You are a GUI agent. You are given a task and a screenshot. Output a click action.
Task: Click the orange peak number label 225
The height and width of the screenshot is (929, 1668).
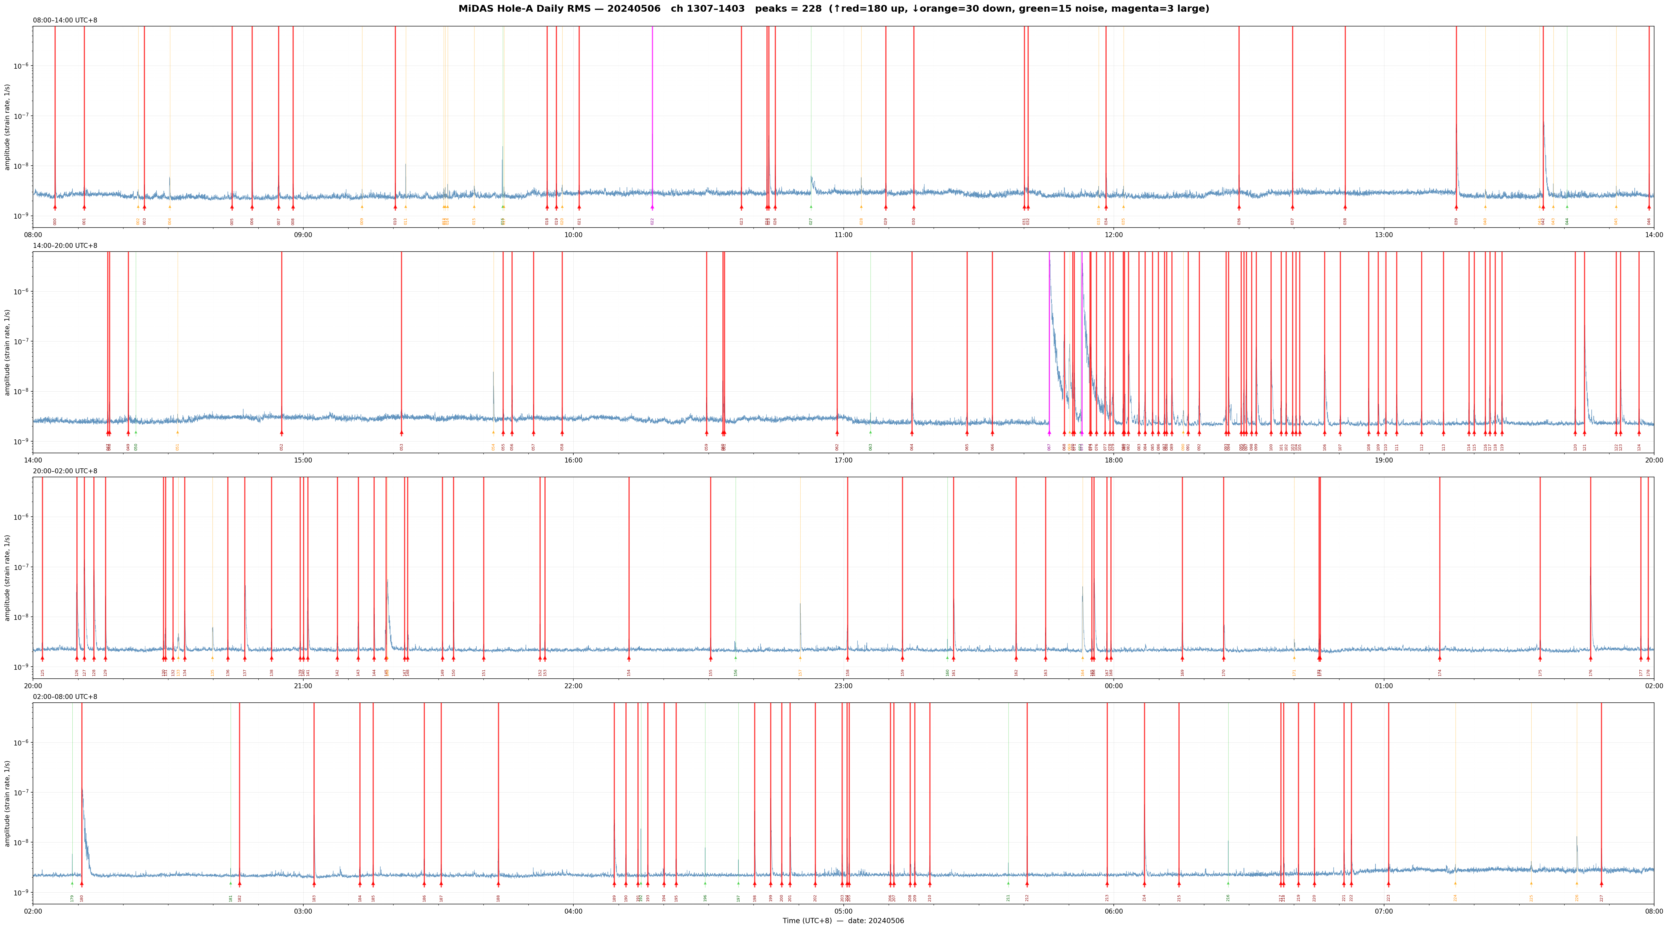click(x=1531, y=898)
